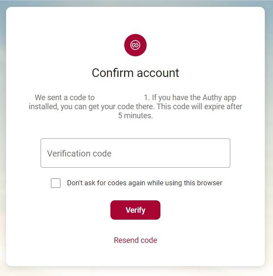The height and width of the screenshot is (276, 273).
Task: Click the Verification code placeholder text
Action: (x=79, y=153)
